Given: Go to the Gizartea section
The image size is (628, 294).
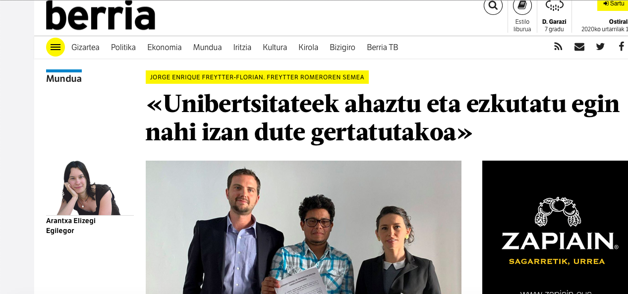Looking at the screenshot, I should pos(85,48).
